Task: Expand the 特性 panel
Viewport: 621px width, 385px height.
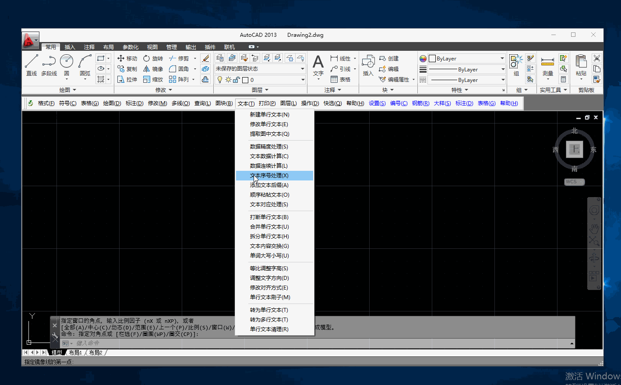Action: tap(460, 90)
